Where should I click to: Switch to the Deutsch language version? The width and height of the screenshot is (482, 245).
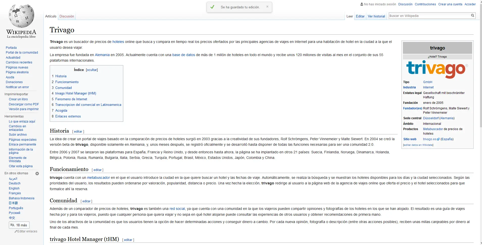pos(15,183)
